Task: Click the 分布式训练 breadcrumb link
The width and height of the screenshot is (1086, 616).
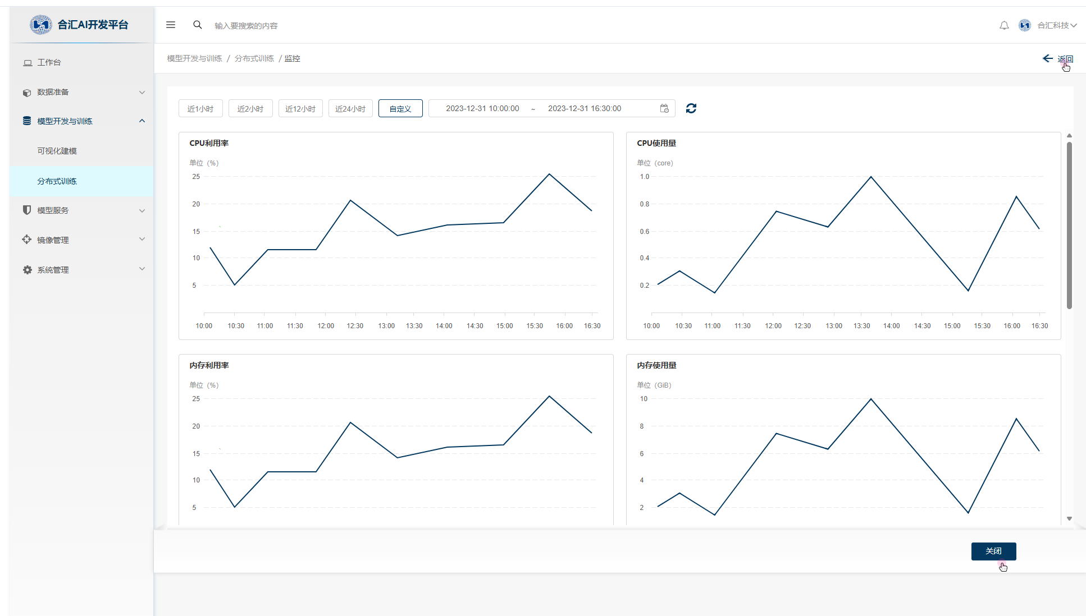Action: pyautogui.click(x=254, y=58)
